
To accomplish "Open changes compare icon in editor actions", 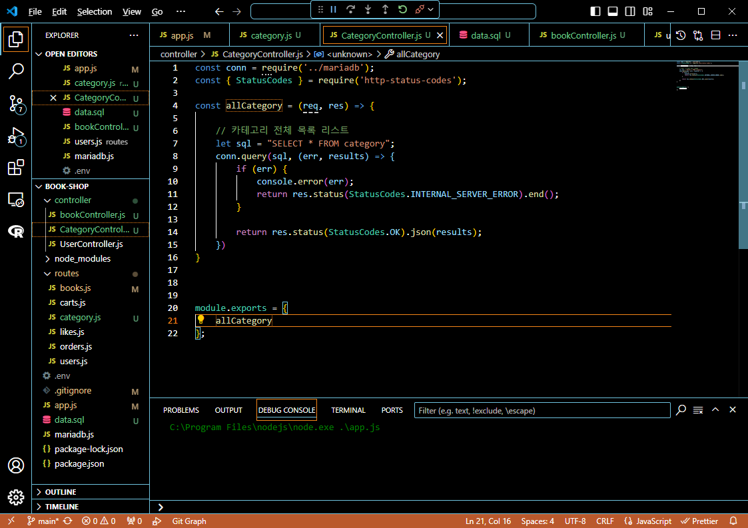I will click(698, 35).
